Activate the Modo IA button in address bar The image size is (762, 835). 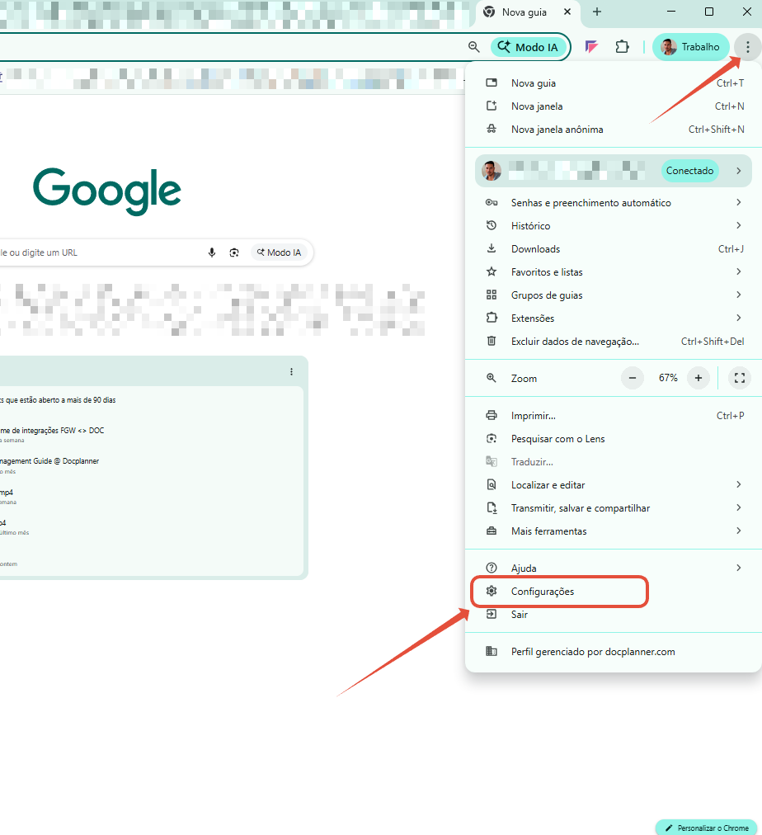click(528, 47)
